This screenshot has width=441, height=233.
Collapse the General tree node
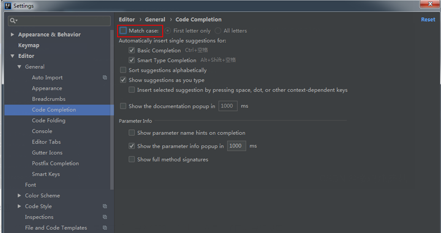(x=19, y=67)
